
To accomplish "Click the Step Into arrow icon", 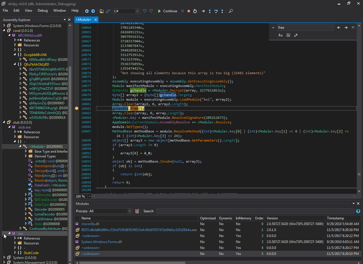I will [210, 11].
